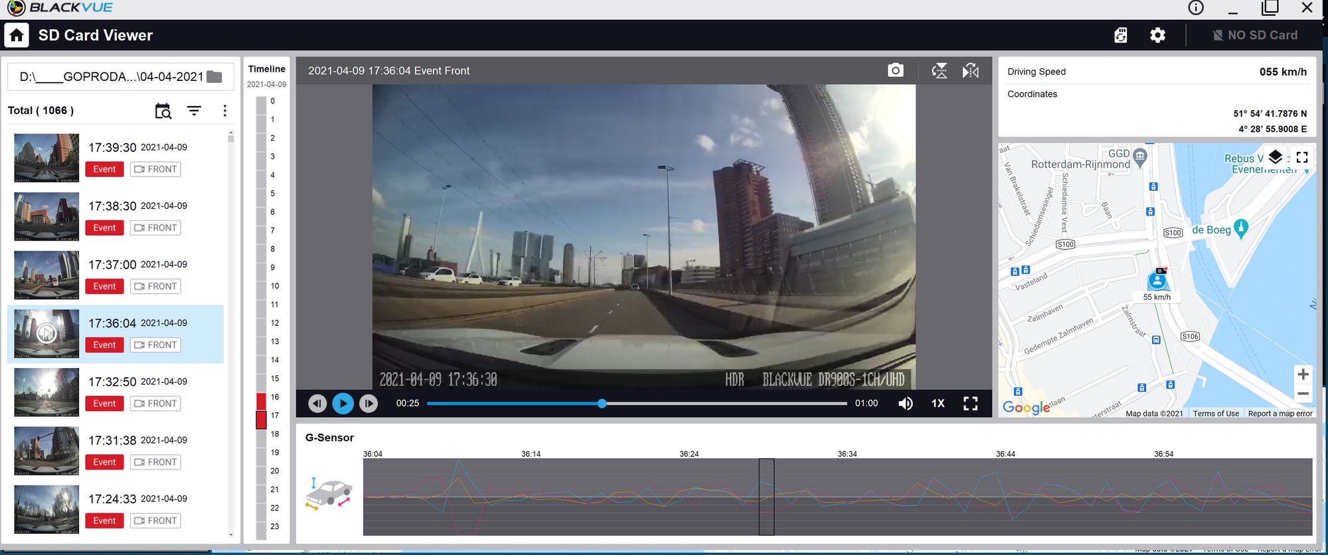Viewport: 1328px width, 555px height.
Task: Click the Home icon
Action: (17, 35)
